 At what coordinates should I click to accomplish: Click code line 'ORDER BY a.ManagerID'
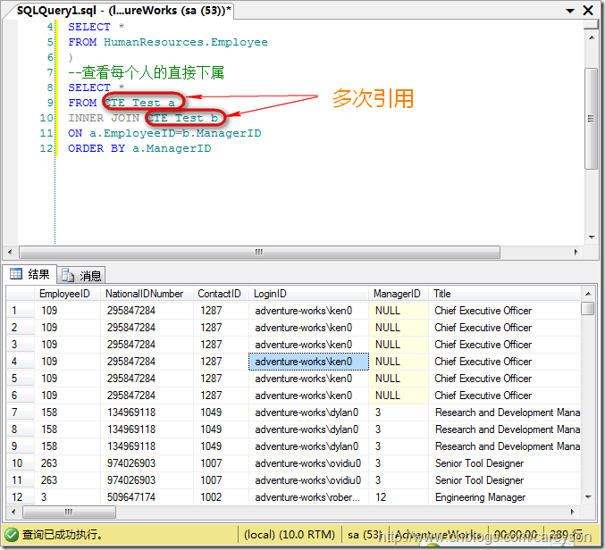pos(139,148)
